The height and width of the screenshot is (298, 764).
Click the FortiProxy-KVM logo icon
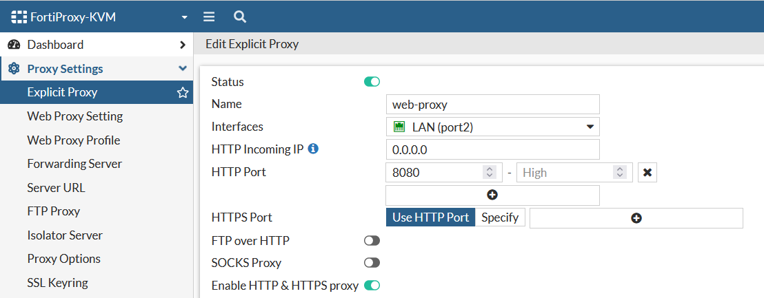(19, 17)
